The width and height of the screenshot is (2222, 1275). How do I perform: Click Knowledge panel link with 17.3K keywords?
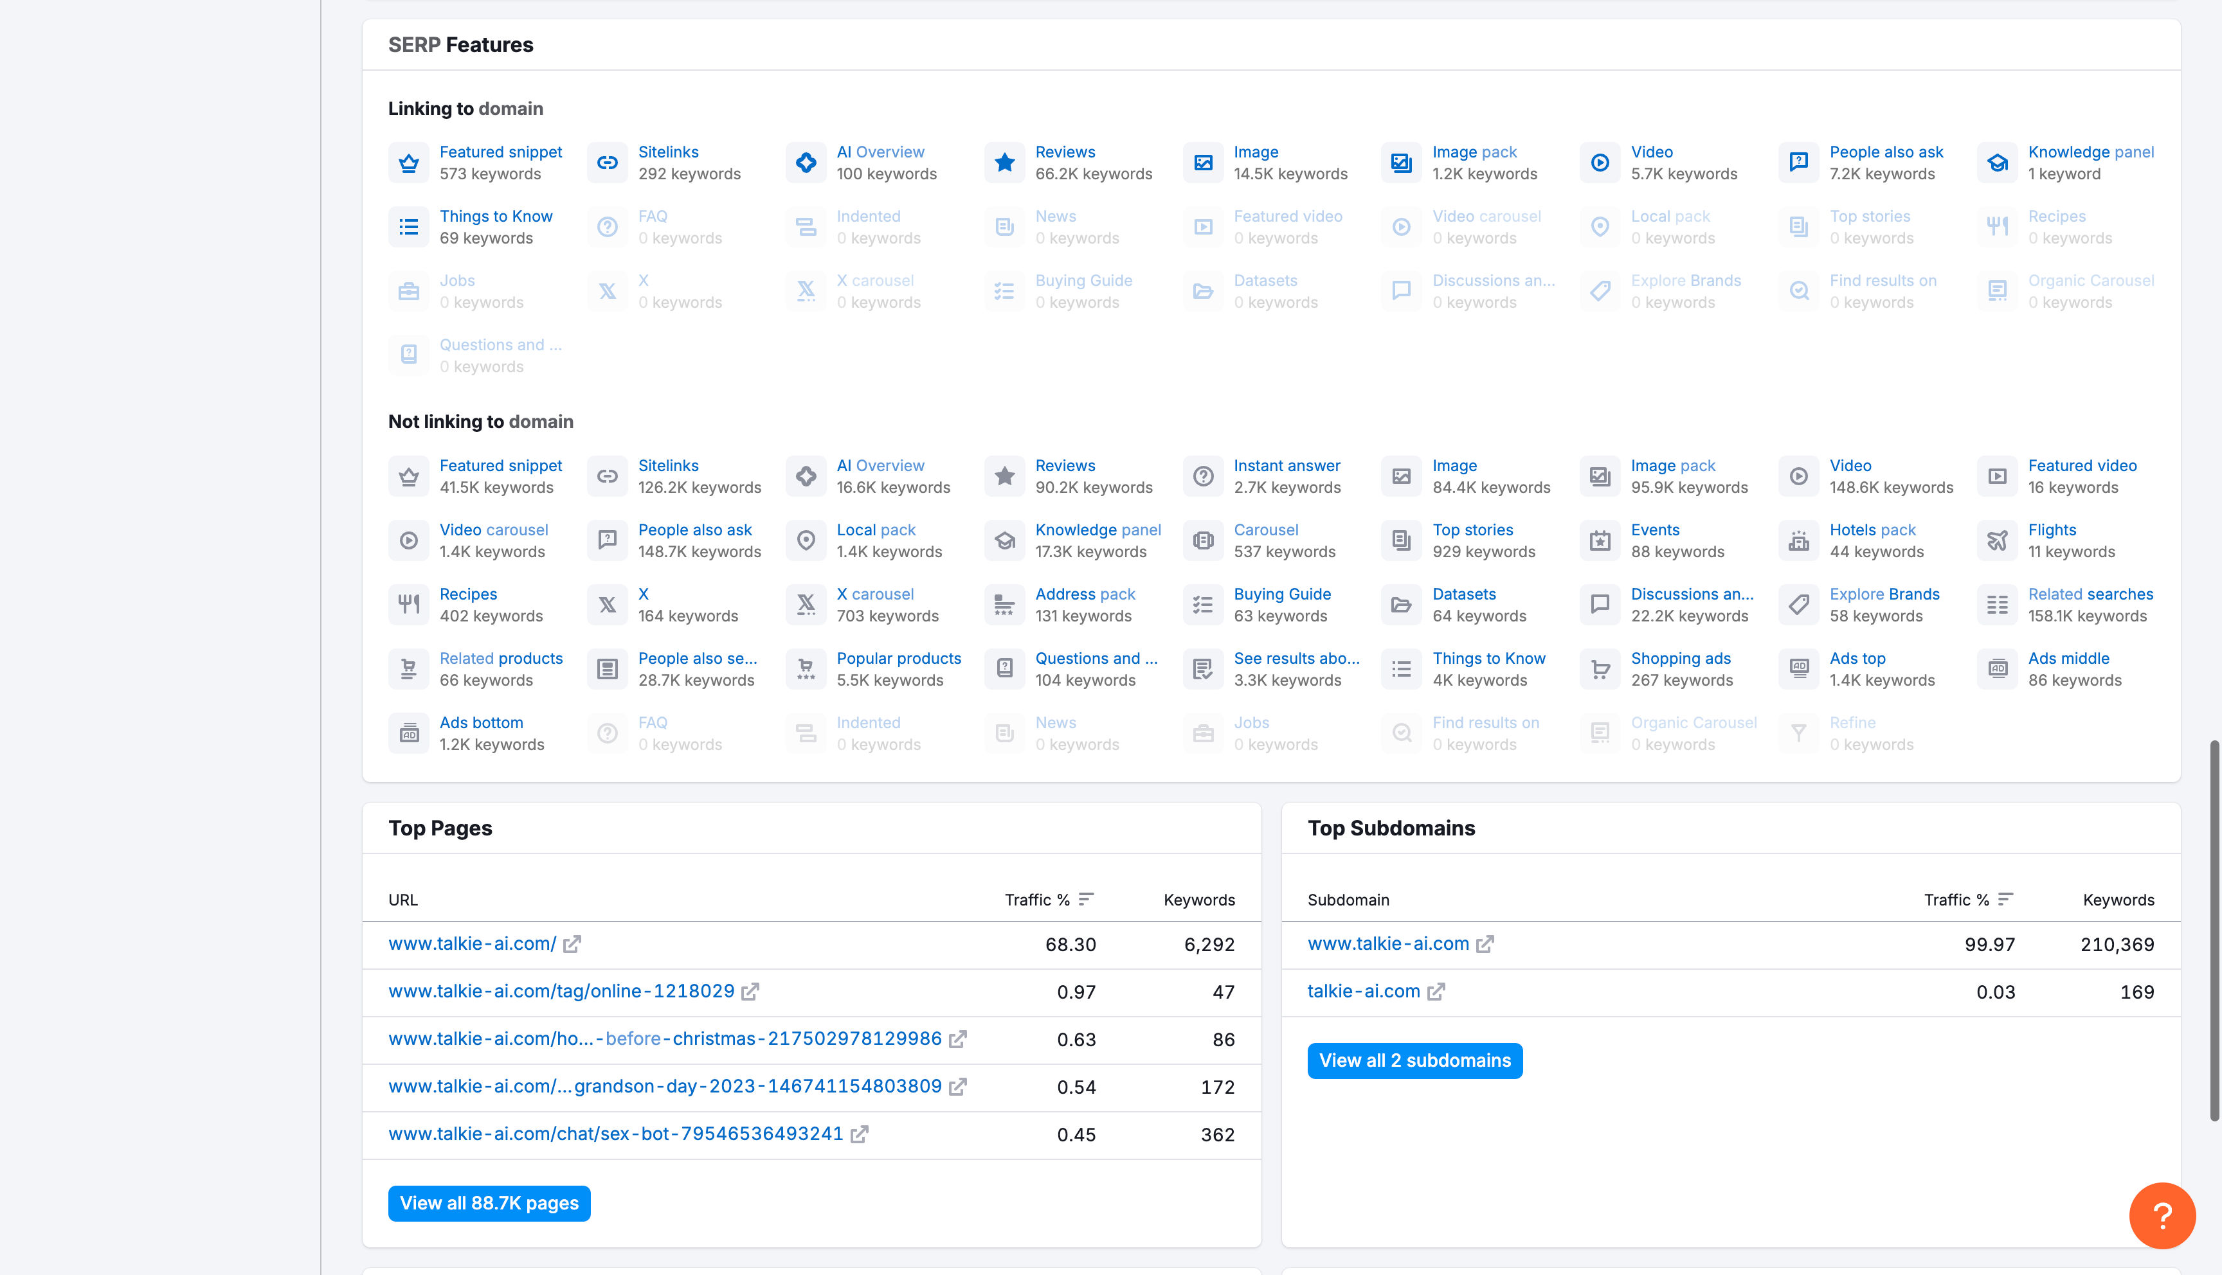[x=1098, y=530]
